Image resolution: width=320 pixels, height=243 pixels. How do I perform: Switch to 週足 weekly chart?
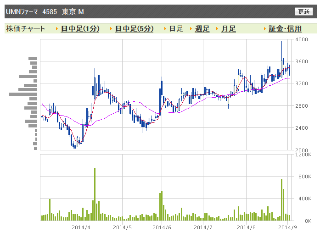(x=202, y=29)
